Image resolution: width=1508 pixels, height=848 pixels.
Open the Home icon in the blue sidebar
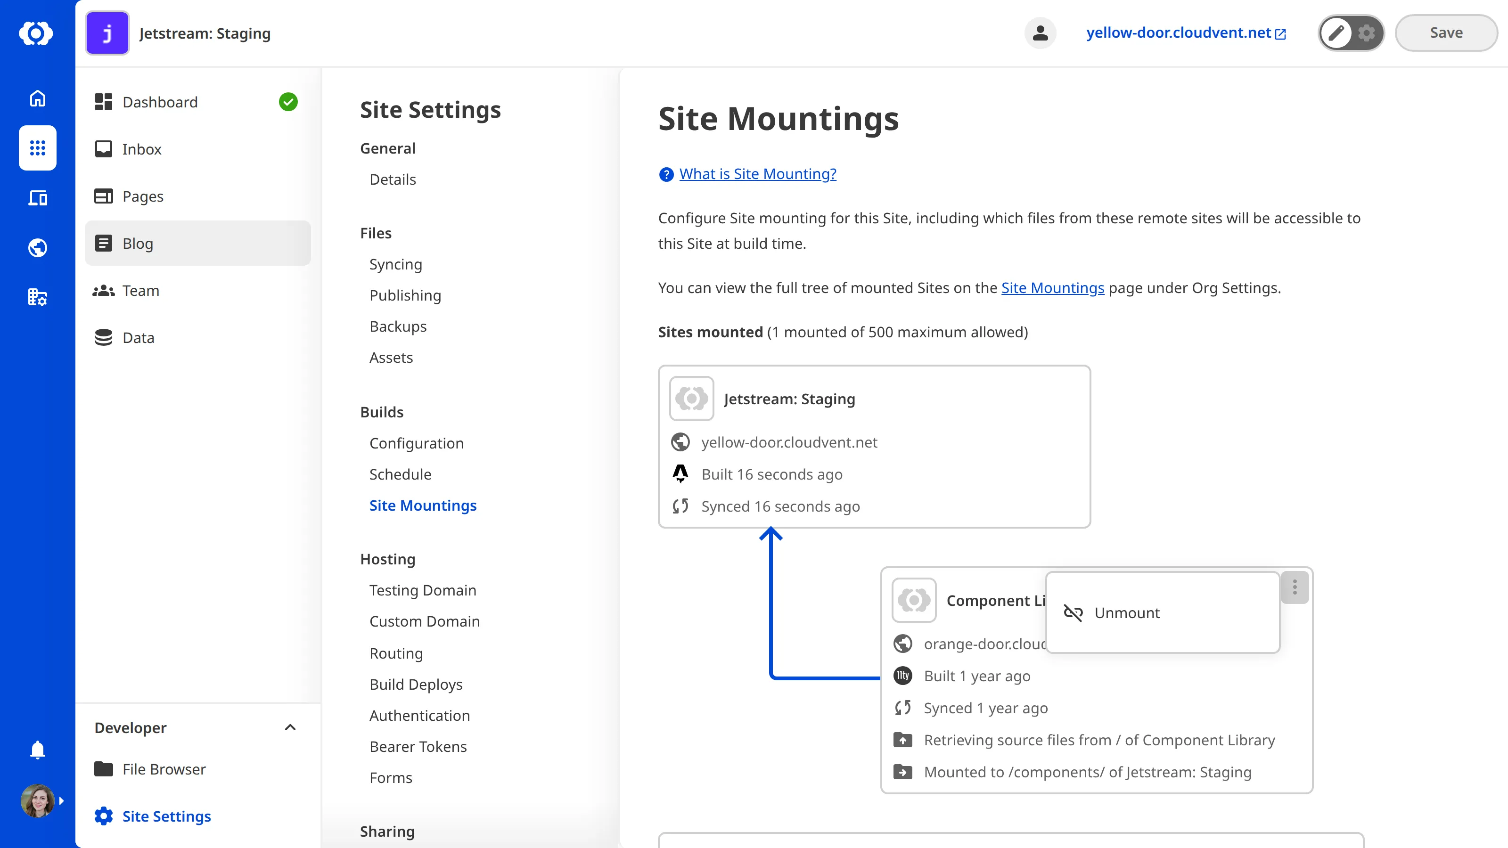37,98
